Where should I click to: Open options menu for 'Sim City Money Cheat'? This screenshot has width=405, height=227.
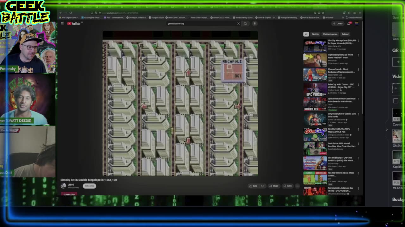[358, 41]
